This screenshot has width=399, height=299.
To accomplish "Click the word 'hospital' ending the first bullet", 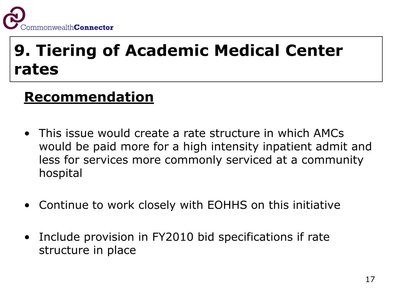I will (60, 173).
